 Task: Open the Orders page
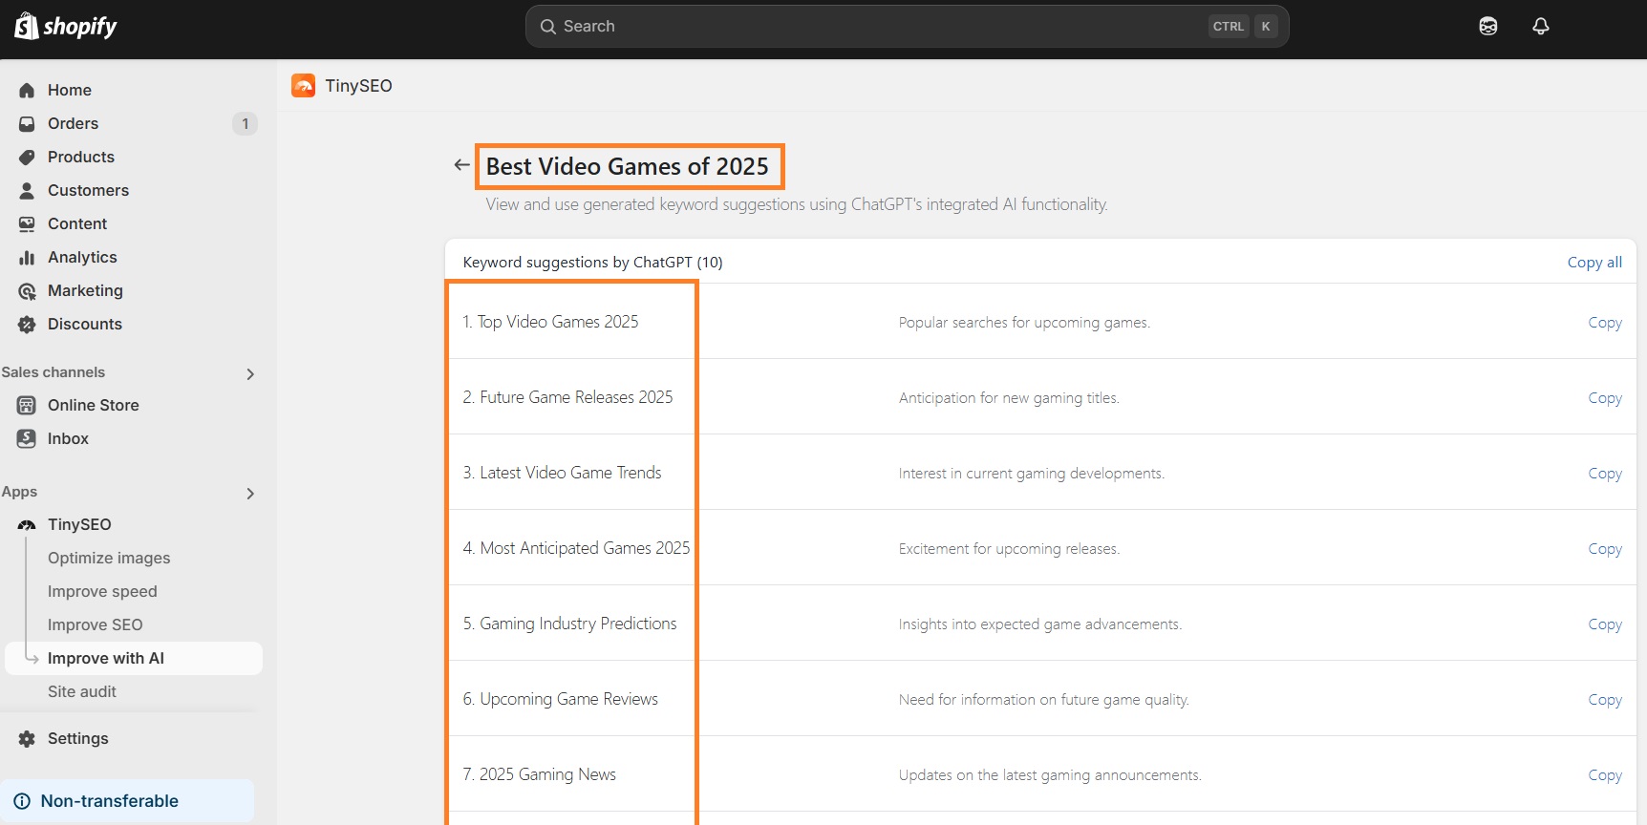[73, 123]
